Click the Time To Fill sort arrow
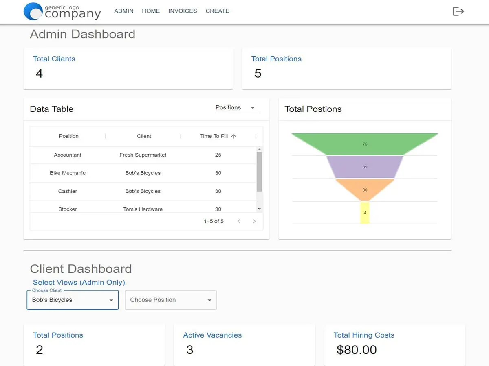Image resolution: width=489 pixels, height=366 pixels. 233,137
